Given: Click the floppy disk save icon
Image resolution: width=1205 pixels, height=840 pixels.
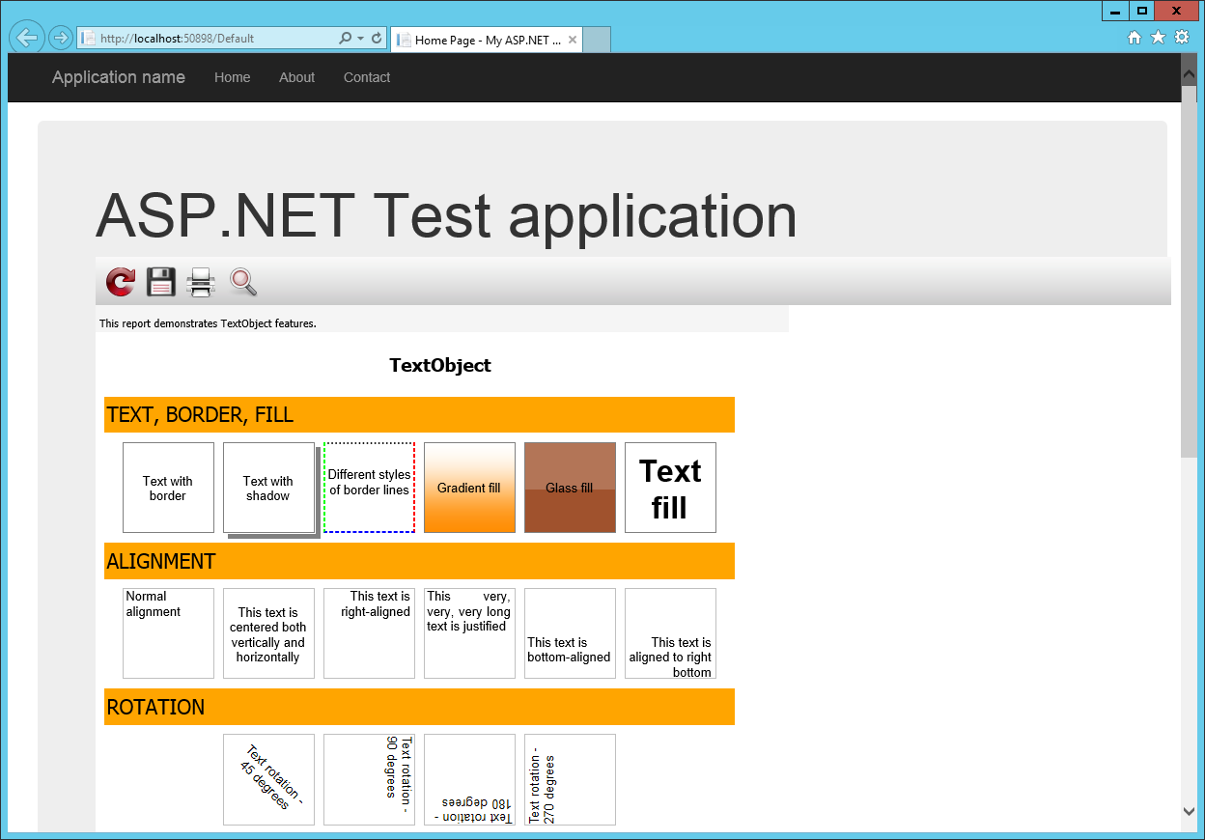Looking at the screenshot, I should [x=161, y=282].
